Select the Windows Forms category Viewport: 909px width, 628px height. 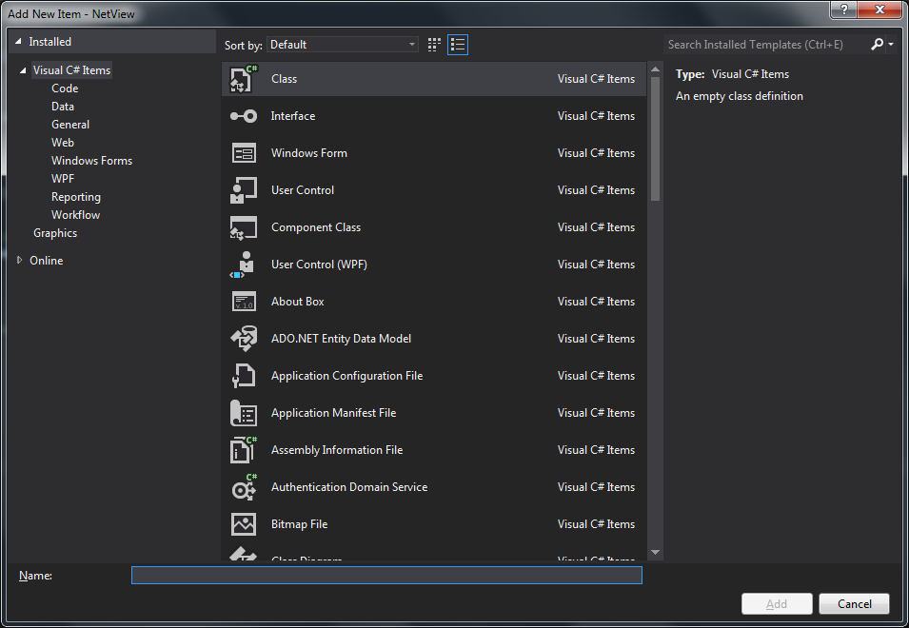pyautogui.click(x=91, y=160)
